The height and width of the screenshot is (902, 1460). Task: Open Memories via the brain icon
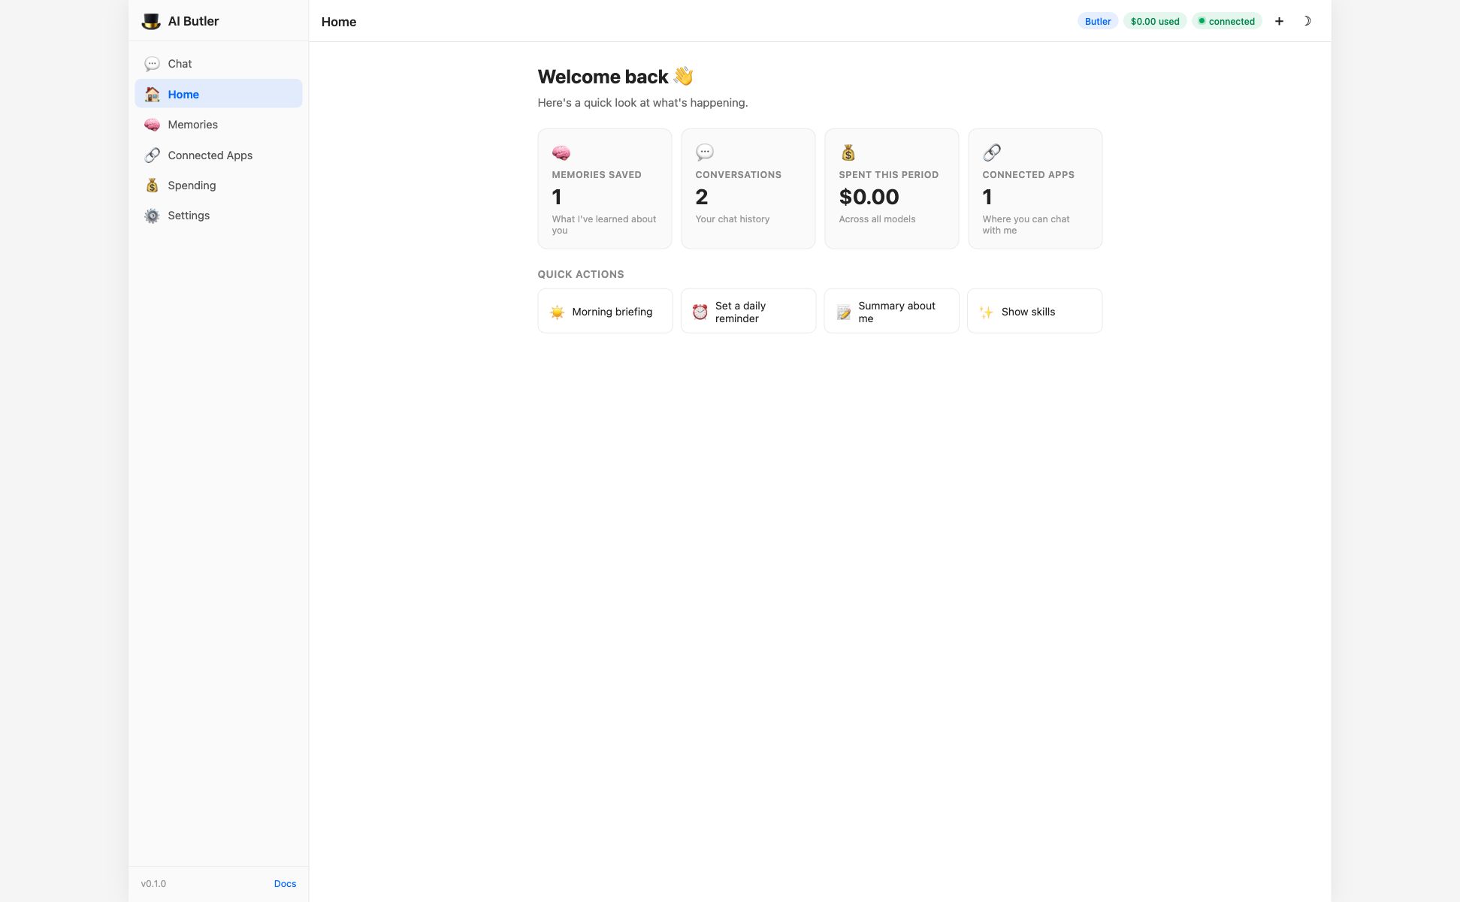click(153, 125)
